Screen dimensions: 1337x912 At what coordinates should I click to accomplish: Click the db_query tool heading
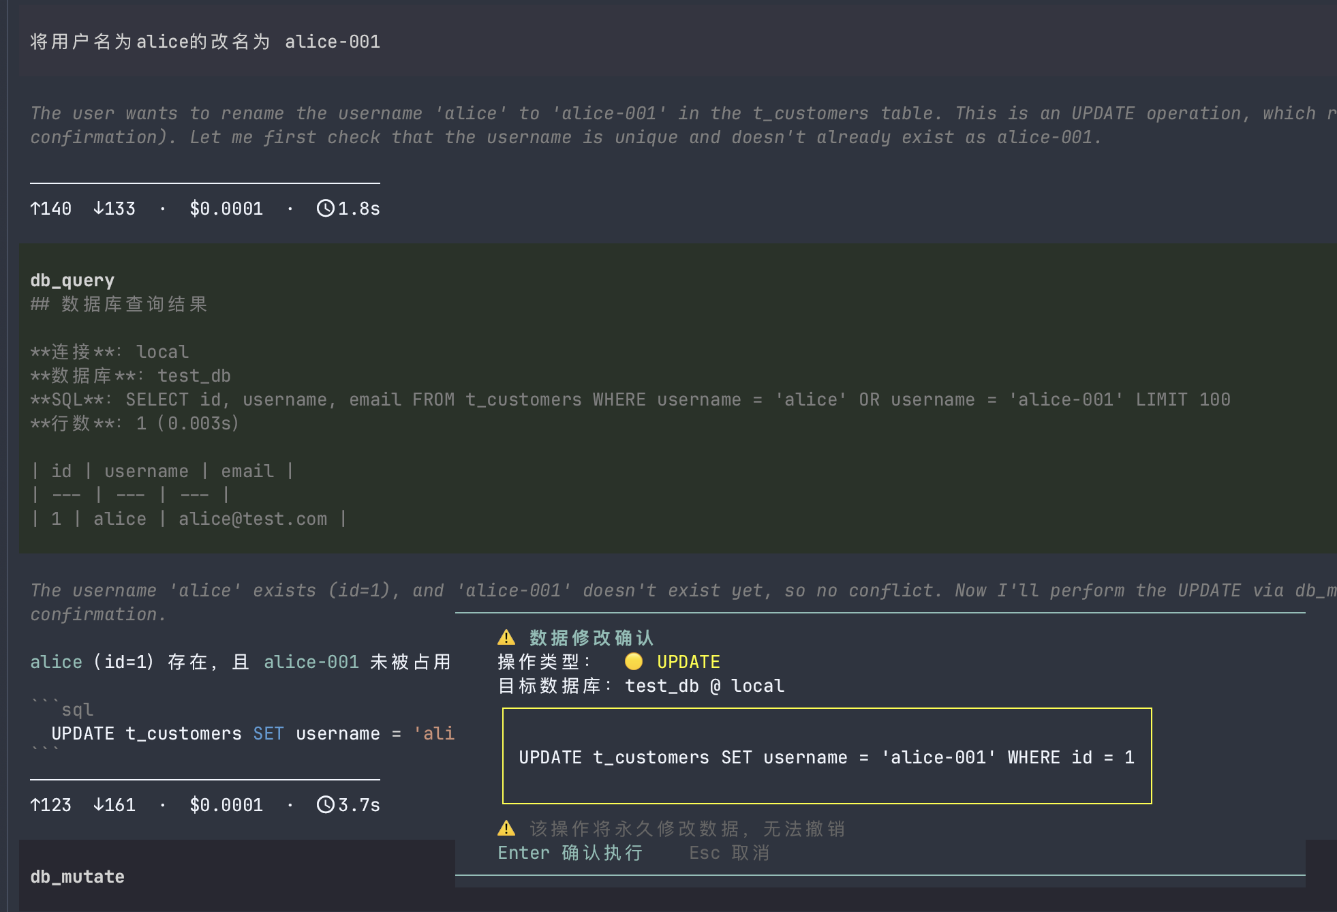[x=72, y=280]
